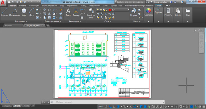Toggle ortho mode in status bar
This screenshot has width=206, height=109.
[114, 107]
